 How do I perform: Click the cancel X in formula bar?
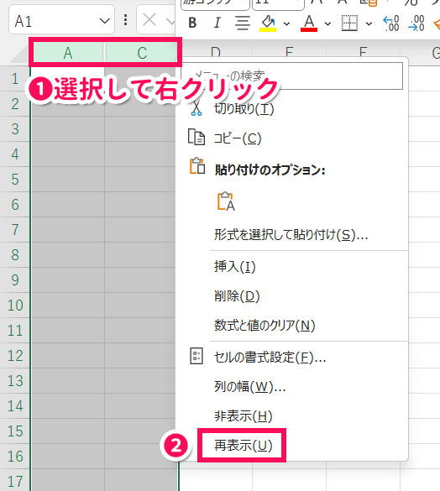point(149,20)
